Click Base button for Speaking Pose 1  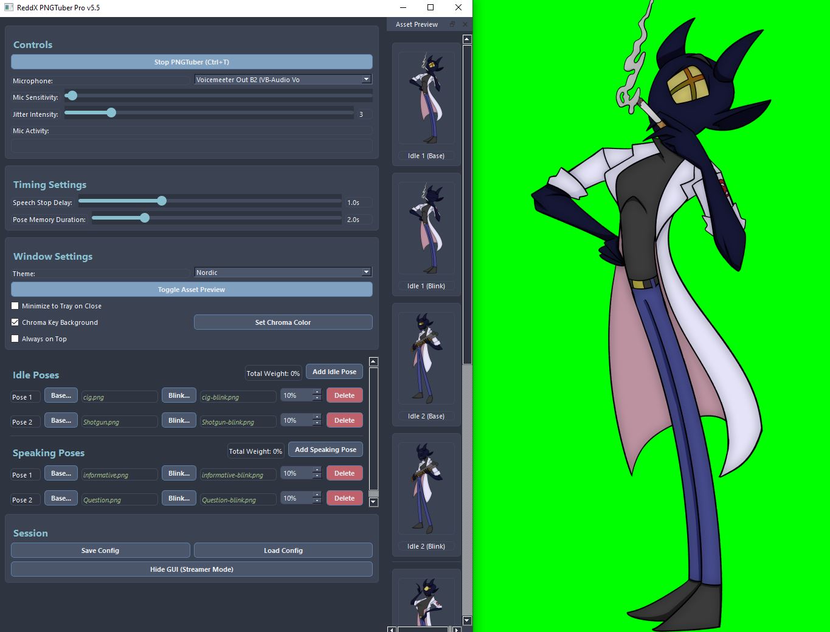(61, 473)
